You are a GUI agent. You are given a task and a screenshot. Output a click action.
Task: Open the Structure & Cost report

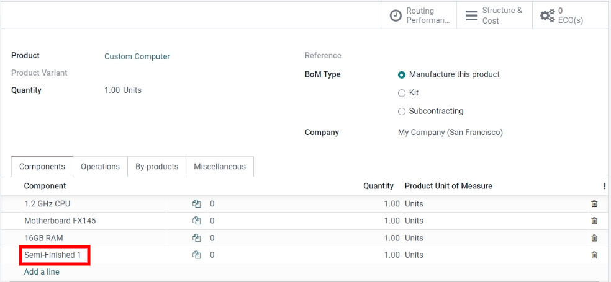click(494, 15)
